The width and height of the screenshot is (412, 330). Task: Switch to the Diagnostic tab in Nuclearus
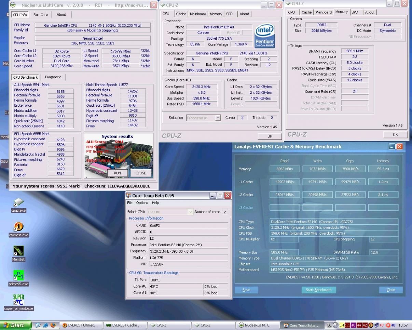click(53, 77)
